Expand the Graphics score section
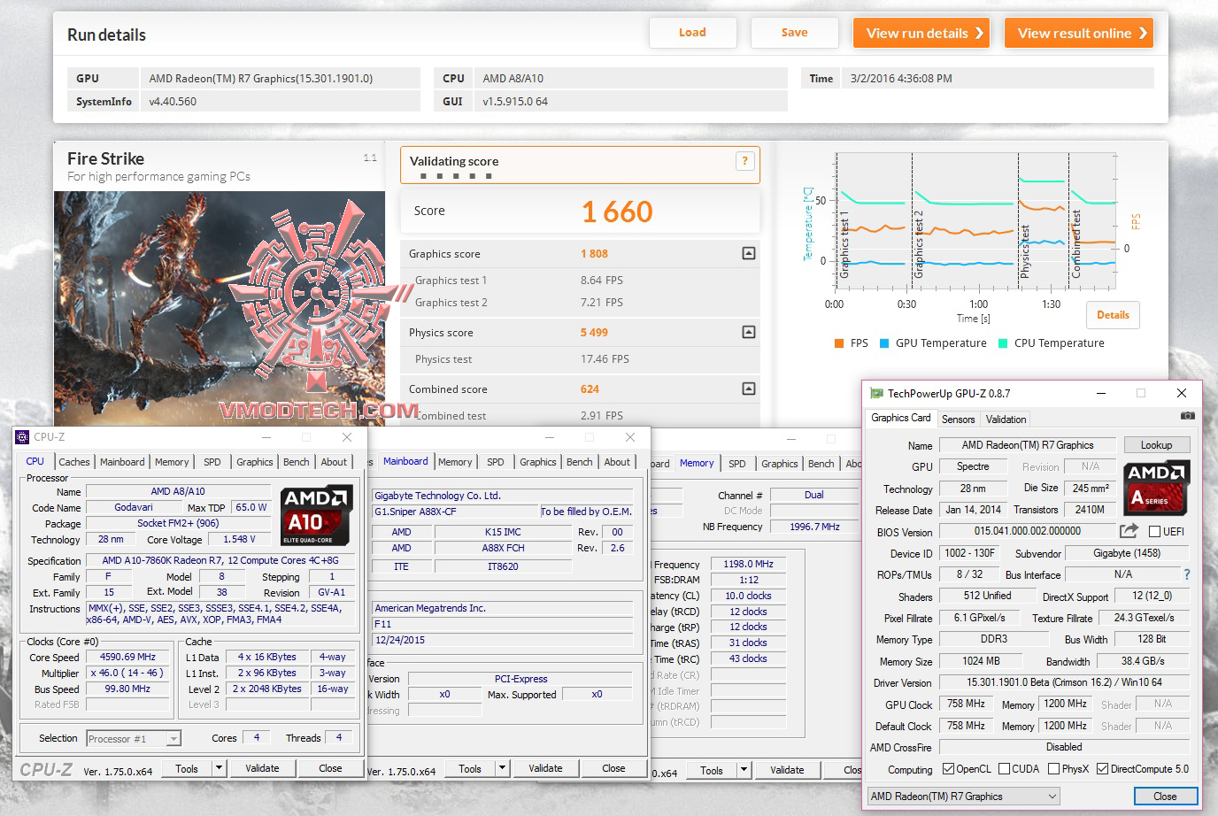 click(749, 253)
